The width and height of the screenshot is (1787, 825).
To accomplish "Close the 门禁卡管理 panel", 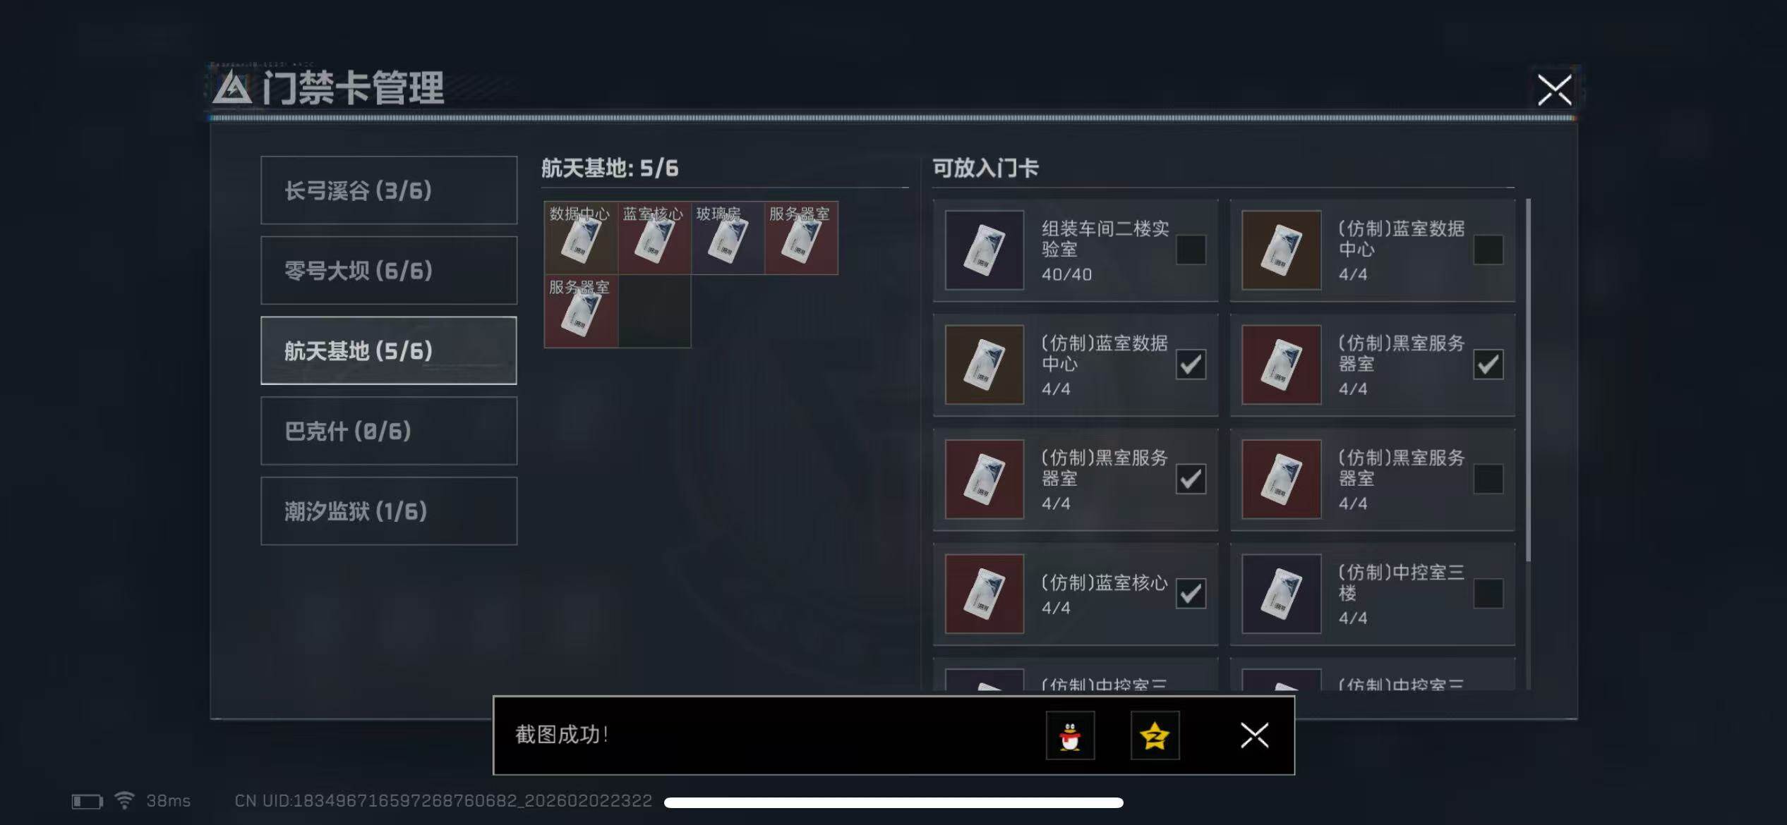I will point(1554,90).
